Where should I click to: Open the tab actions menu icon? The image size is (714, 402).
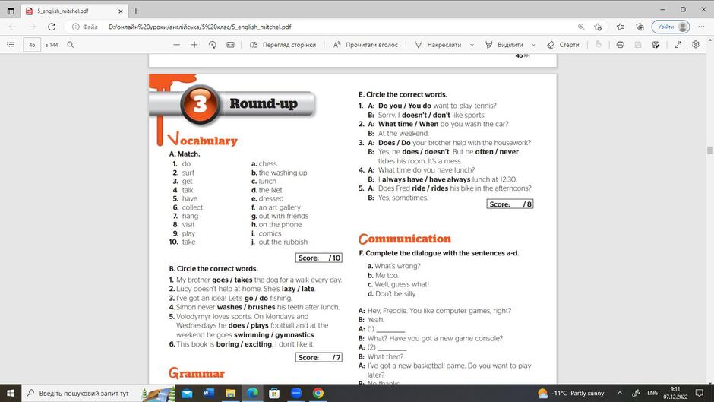pos(11,11)
